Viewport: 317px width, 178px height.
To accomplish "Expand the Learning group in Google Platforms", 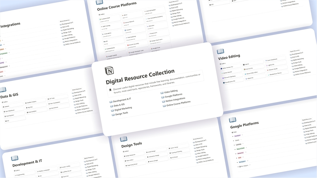I will click(234, 145).
